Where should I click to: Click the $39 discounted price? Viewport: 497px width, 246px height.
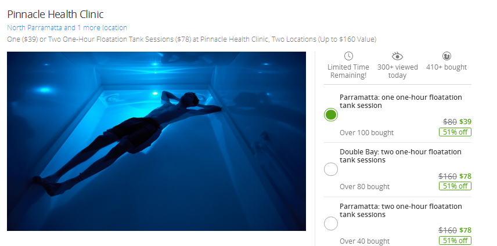pyautogui.click(x=465, y=122)
